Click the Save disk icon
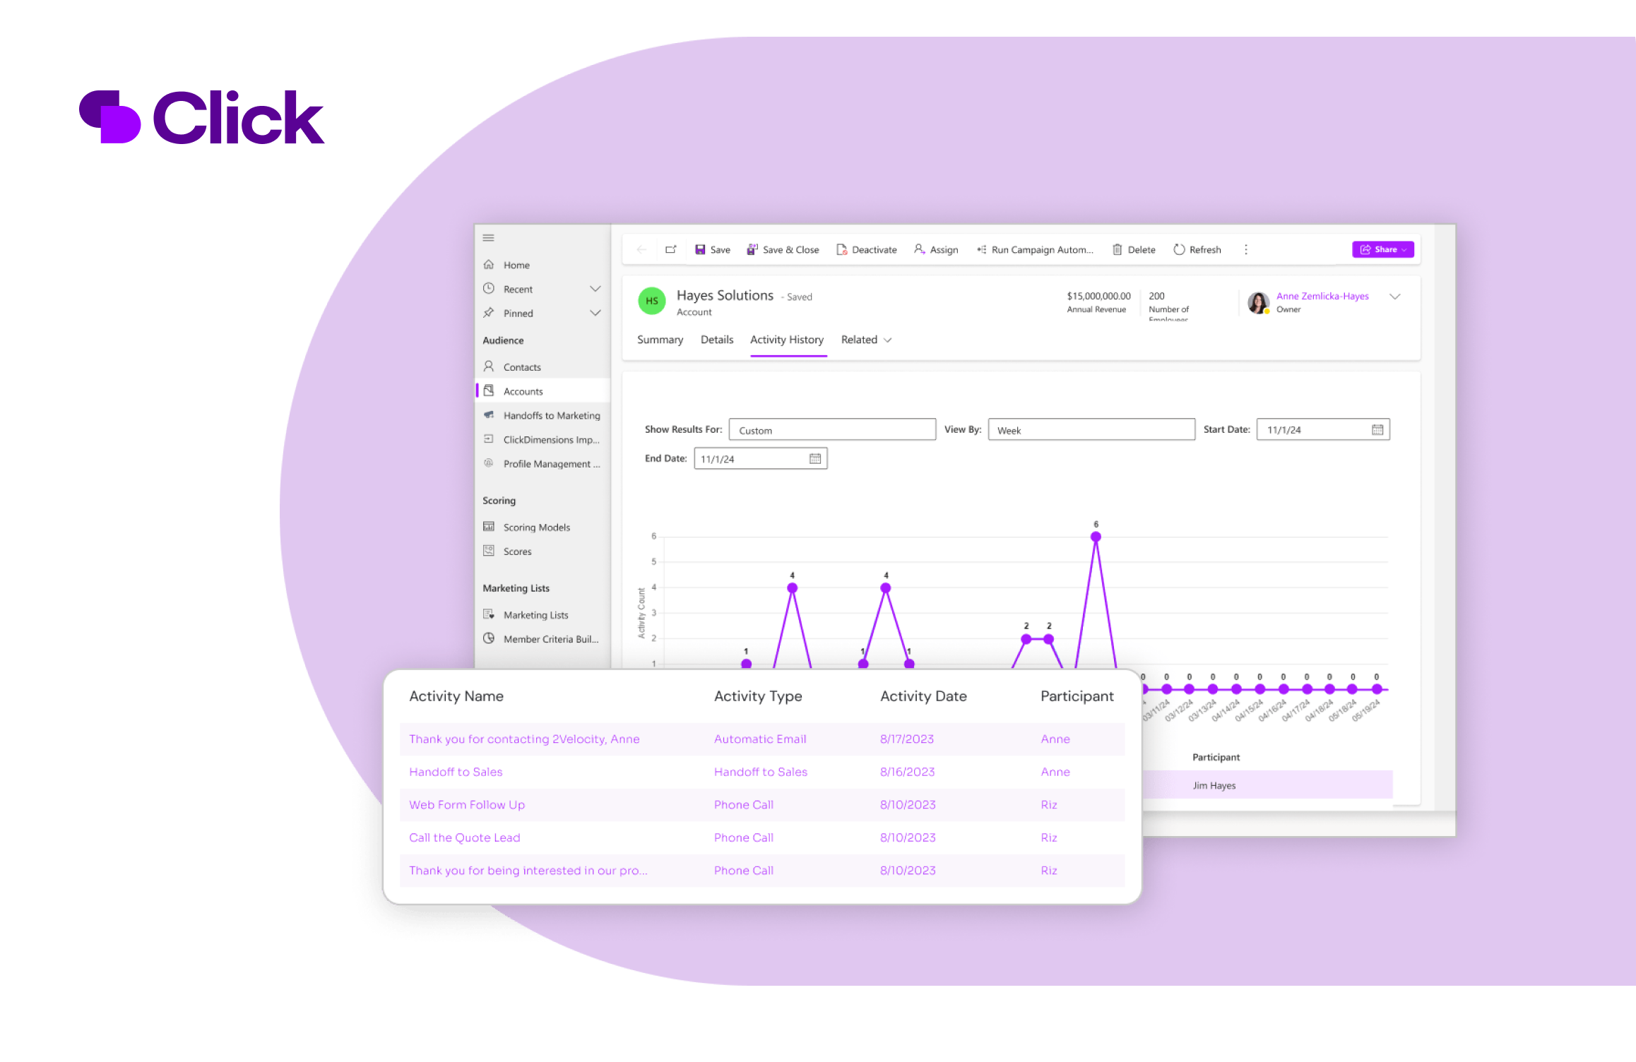Screen dimensions: 1636x1062 (700, 250)
